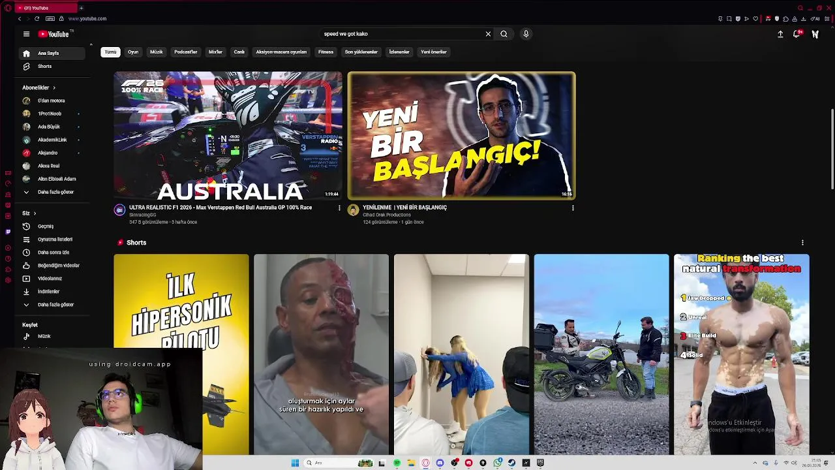
Task: Toggle the VPN badge in address bar
Action: pyautogui.click(x=50, y=18)
